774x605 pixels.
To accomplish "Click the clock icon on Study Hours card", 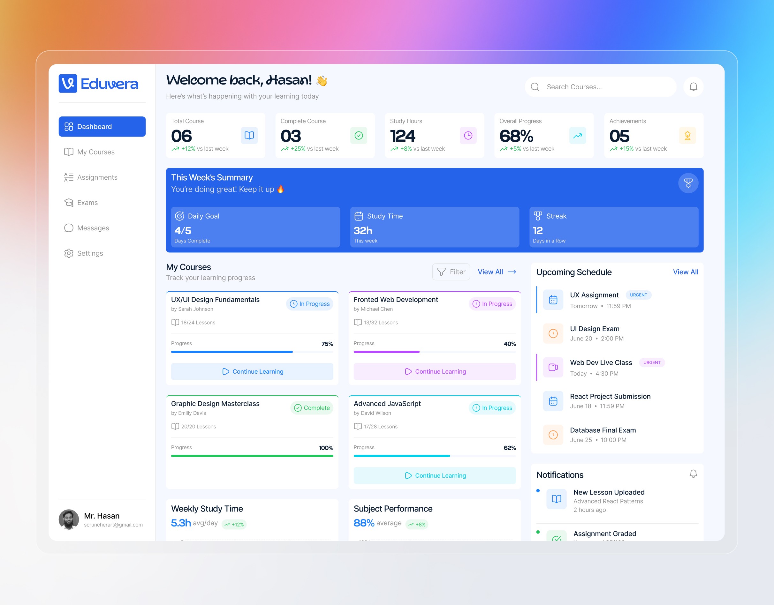I will point(468,135).
